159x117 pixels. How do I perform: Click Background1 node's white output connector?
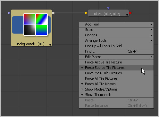[x=53, y=13]
